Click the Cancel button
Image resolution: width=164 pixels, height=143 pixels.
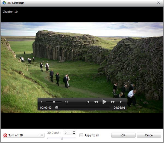point(149,135)
